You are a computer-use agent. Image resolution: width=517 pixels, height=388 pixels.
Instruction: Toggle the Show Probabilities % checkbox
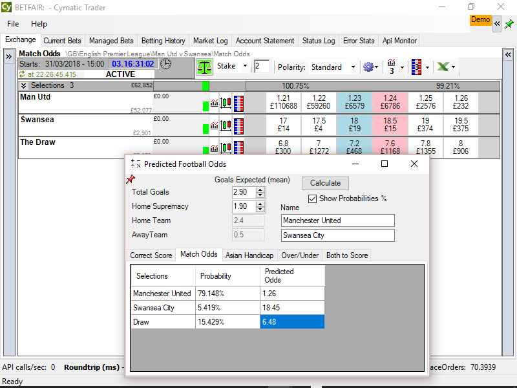point(313,199)
